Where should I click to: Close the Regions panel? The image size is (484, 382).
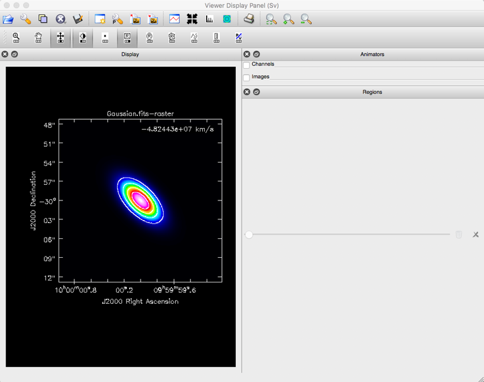point(246,92)
